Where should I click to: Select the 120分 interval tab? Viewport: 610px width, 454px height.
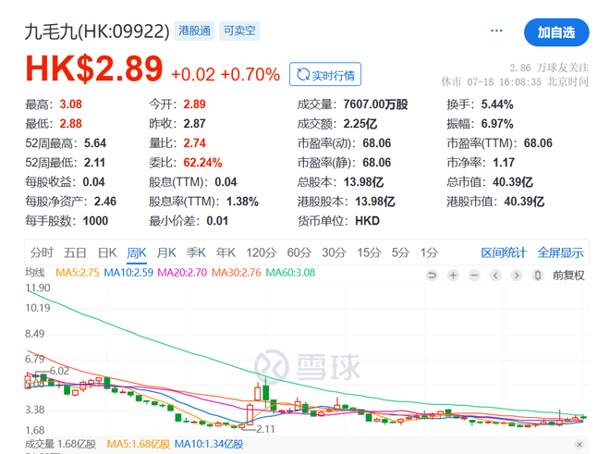[x=261, y=252]
